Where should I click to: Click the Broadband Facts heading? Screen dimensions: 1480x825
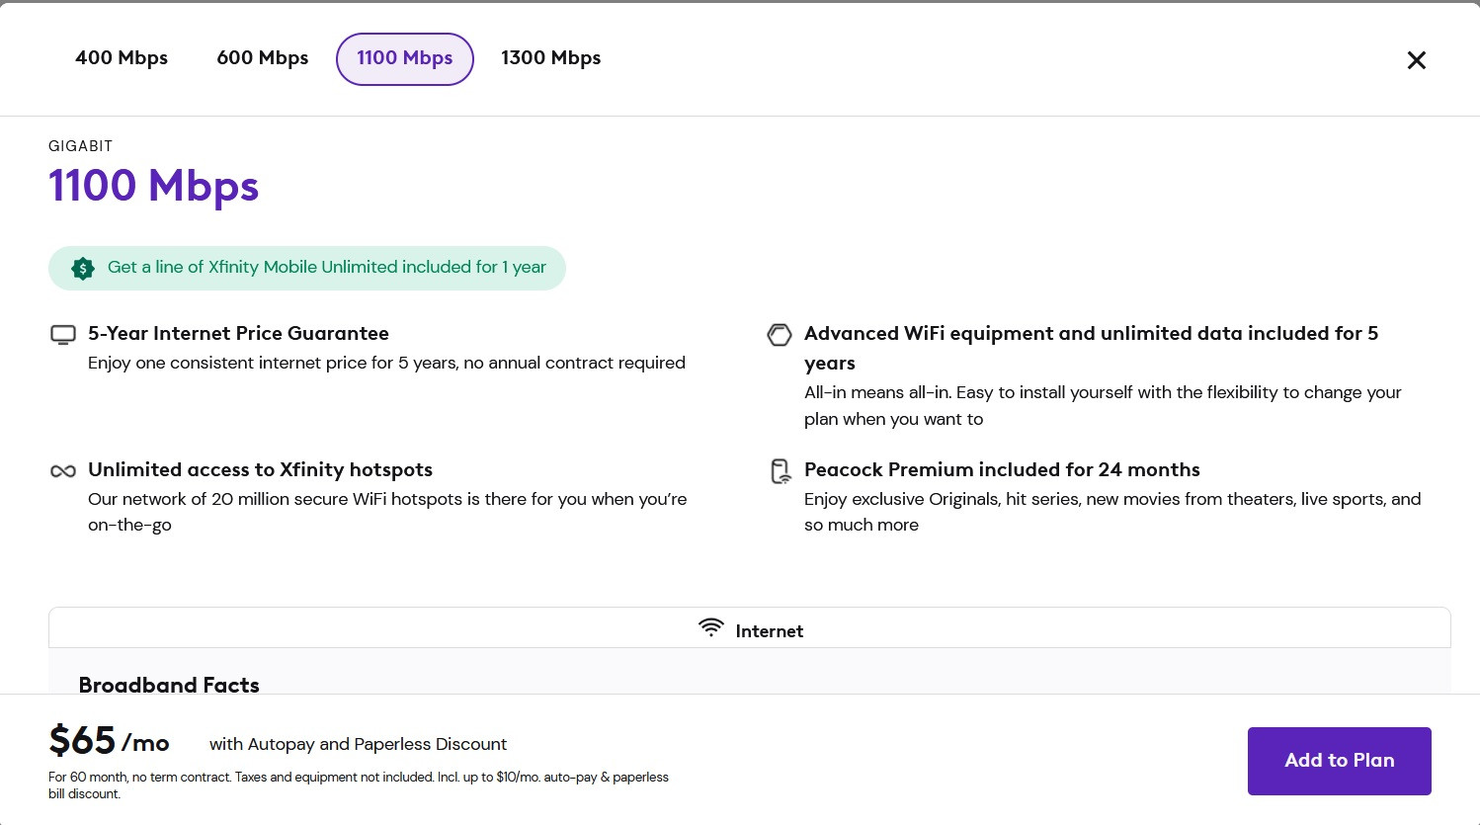[169, 685]
